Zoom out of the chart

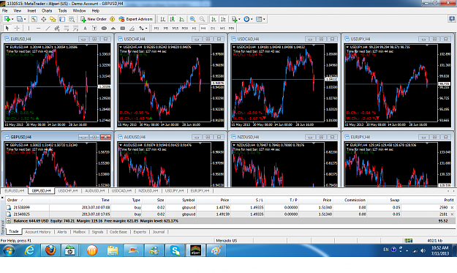pyautogui.click(x=202, y=19)
